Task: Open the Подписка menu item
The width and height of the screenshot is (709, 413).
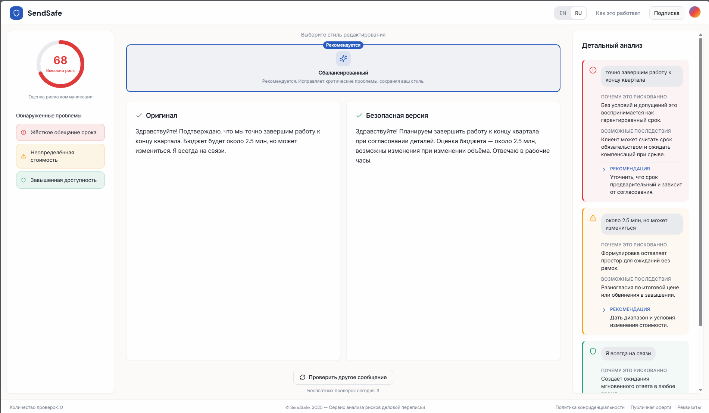Action: tap(666, 13)
